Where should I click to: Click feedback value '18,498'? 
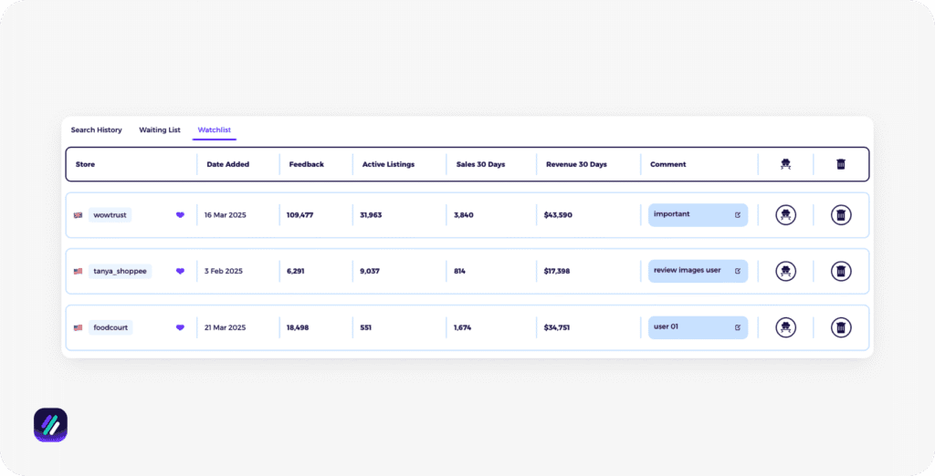(298, 327)
